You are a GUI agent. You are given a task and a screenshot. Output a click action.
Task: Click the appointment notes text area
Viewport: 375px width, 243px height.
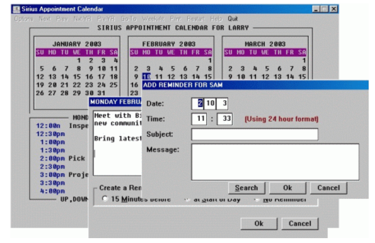tap(118, 143)
